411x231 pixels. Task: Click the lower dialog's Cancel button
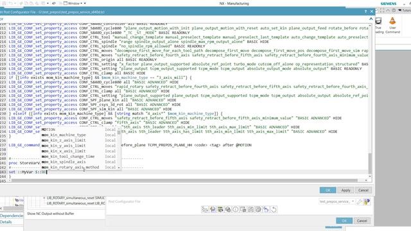tap(362, 221)
